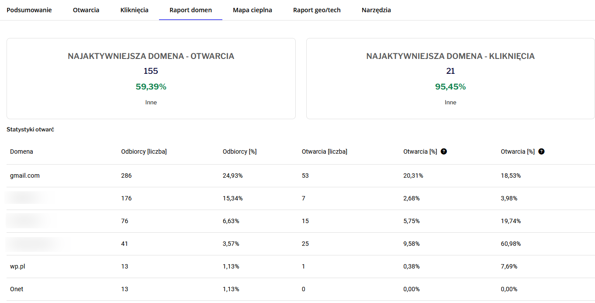The width and height of the screenshot is (595, 303).
Task: Click the Odbiorcy [%] column header
Action: point(239,151)
